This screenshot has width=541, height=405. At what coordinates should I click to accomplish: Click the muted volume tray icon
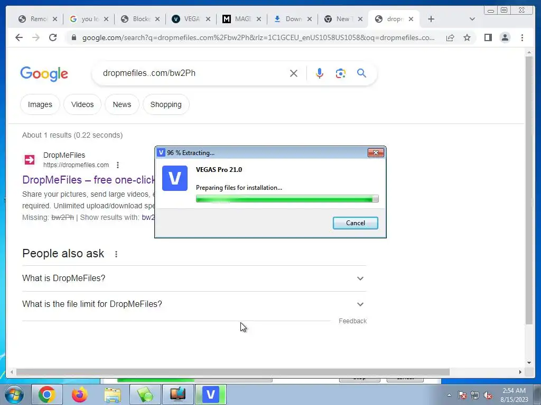(488, 396)
